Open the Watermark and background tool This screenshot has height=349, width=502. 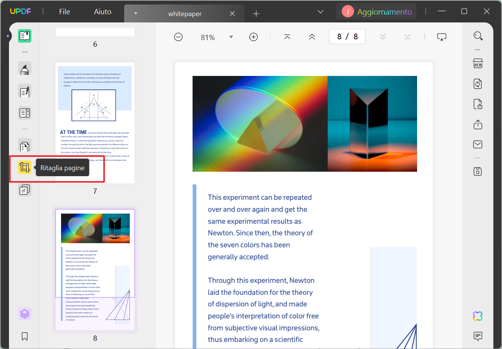click(x=25, y=190)
